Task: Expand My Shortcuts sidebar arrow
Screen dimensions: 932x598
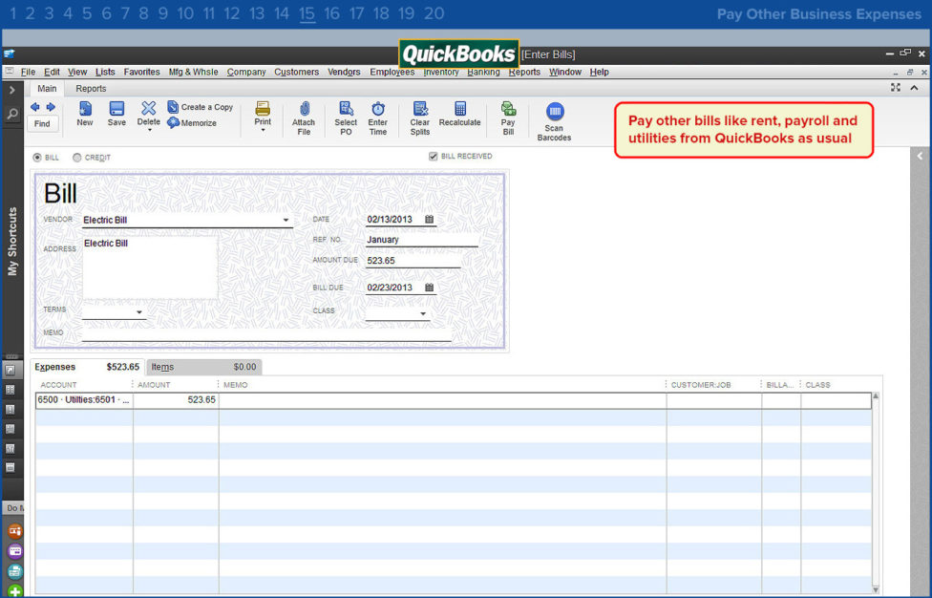Action: pyautogui.click(x=11, y=91)
